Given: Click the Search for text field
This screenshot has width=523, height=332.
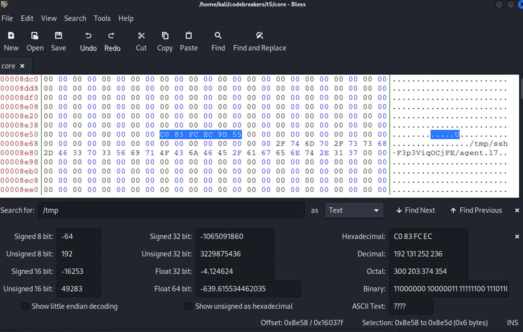Looking at the screenshot, I should pyautogui.click(x=171, y=210).
